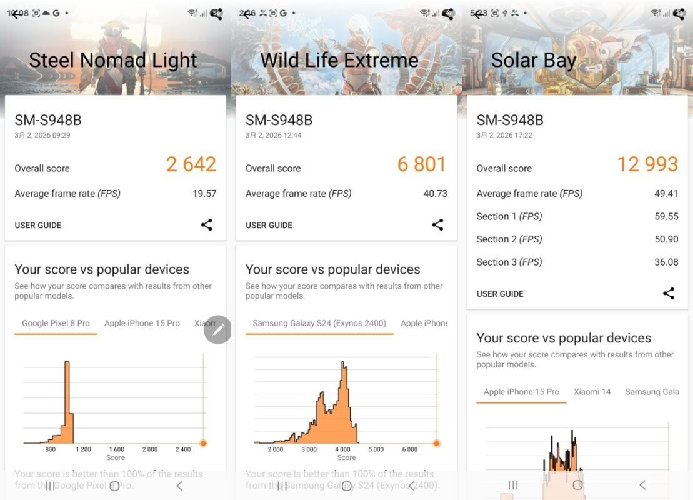Click your score marker on Steel Nomad chart
This screenshot has height=500, width=693.
[203, 443]
